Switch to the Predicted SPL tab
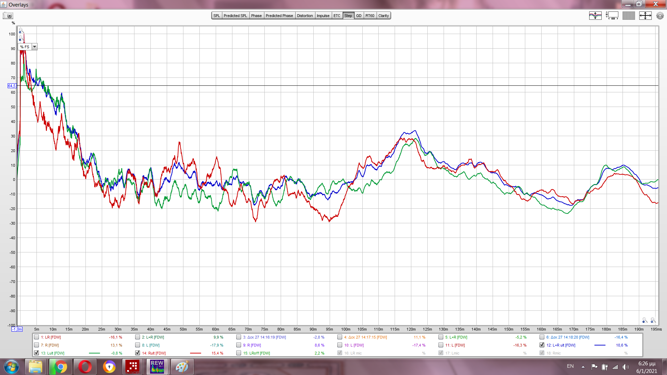Screen dimensions: 667x375 click(x=235, y=16)
